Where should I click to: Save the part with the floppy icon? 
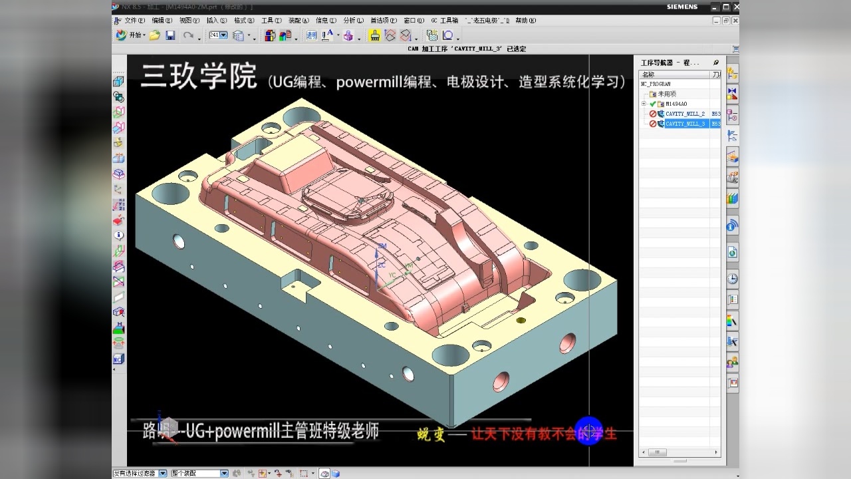pos(170,35)
